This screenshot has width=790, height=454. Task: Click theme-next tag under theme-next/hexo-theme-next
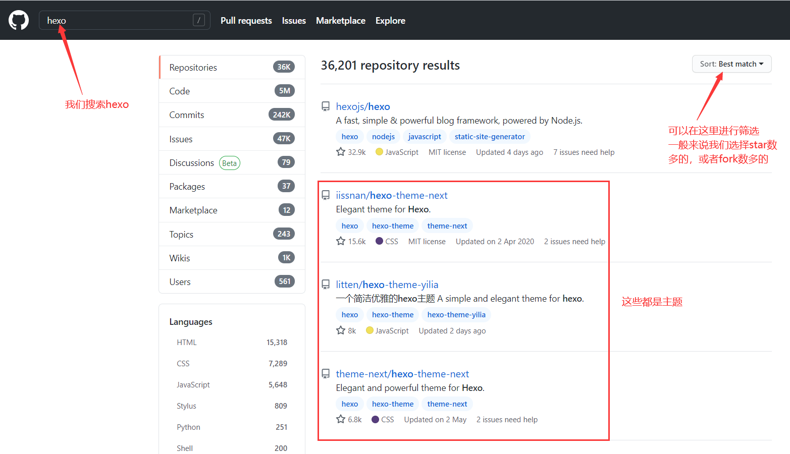tap(447, 404)
